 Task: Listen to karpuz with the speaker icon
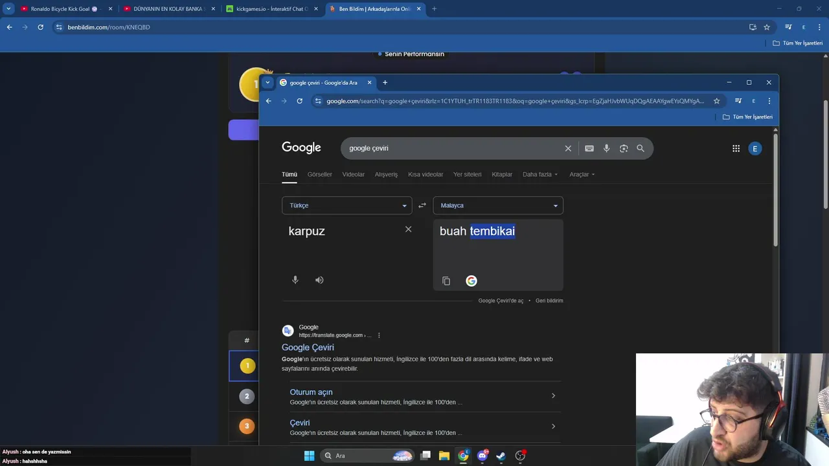319,280
